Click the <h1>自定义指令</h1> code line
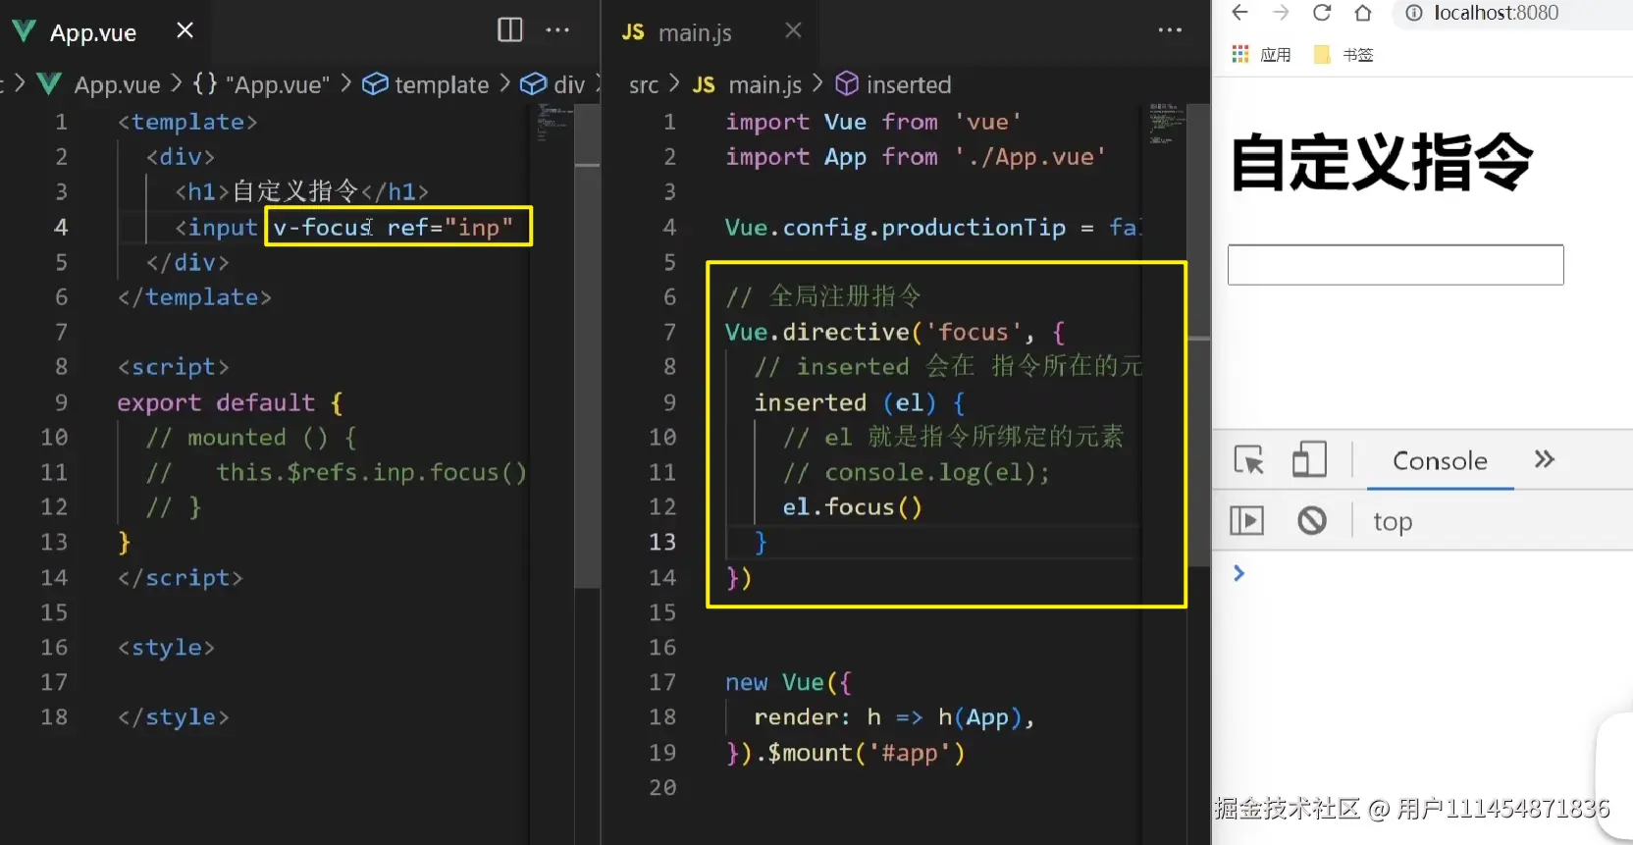 (x=301, y=191)
